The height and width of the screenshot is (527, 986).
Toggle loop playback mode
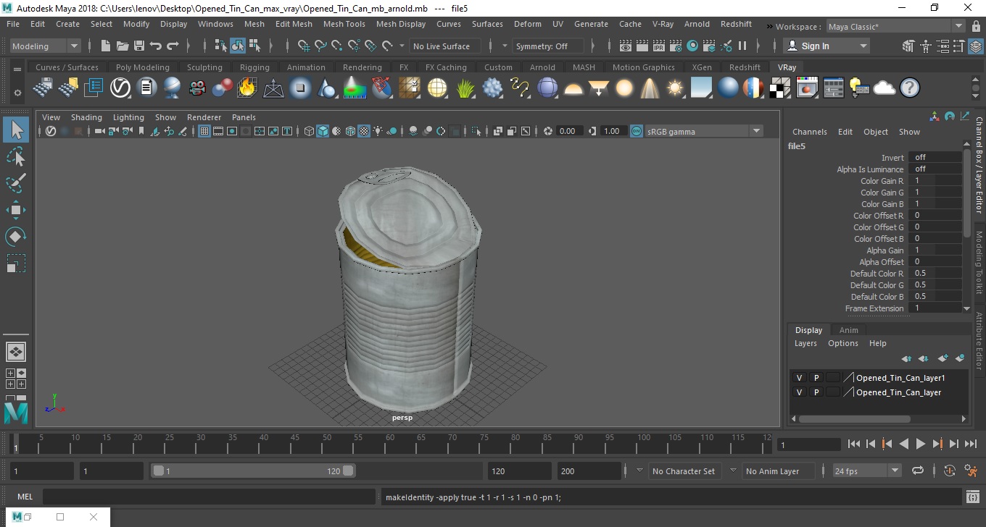[918, 471]
